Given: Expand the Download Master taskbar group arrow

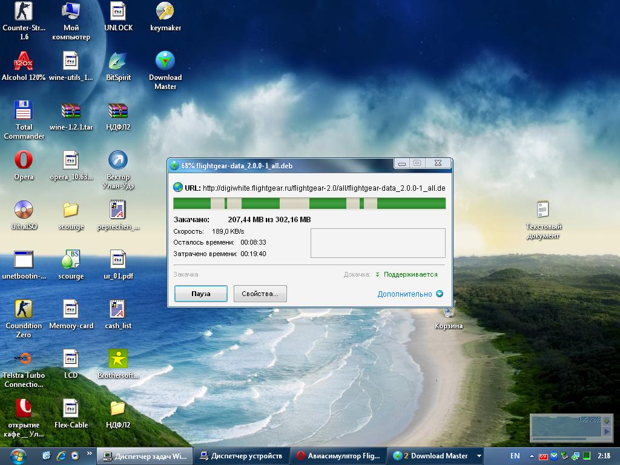Looking at the screenshot, I should click(x=479, y=456).
